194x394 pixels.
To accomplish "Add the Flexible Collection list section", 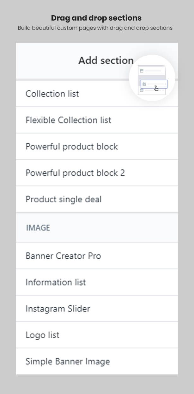I will pyautogui.click(x=97, y=120).
